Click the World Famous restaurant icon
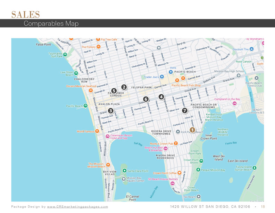This screenshot has width=275, height=213. tap(97, 131)
